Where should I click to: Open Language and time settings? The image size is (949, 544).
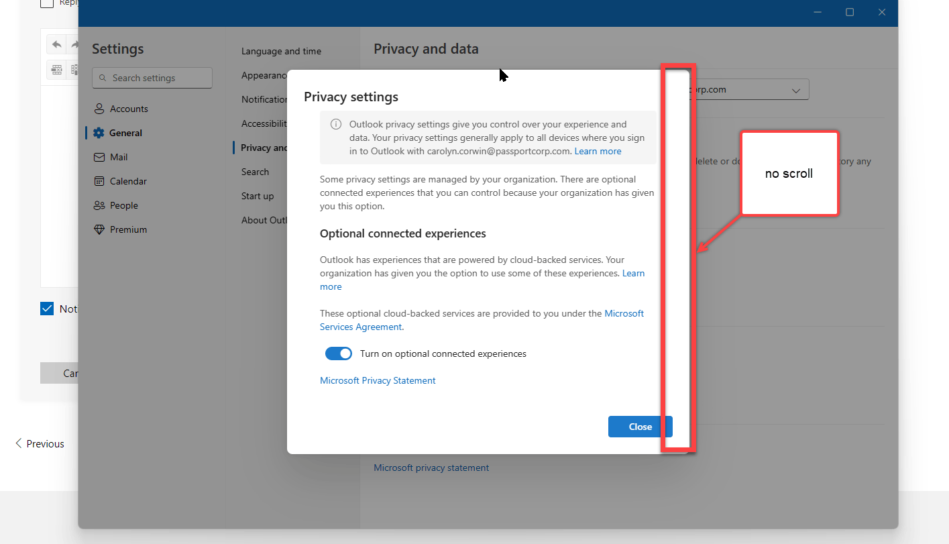tap(281, 51)
